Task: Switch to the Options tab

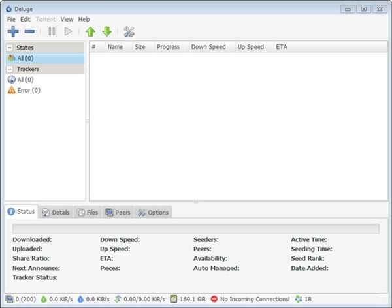Action: pyautogui.click(x=153, y=212)
